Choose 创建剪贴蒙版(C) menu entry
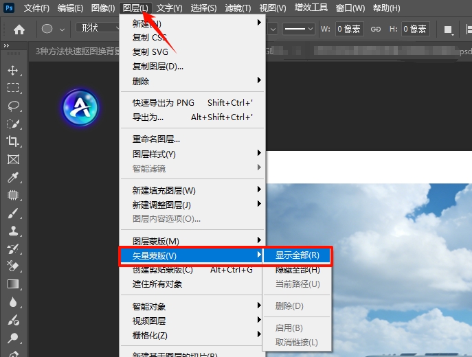472x357 pixels. click(192, 270)
